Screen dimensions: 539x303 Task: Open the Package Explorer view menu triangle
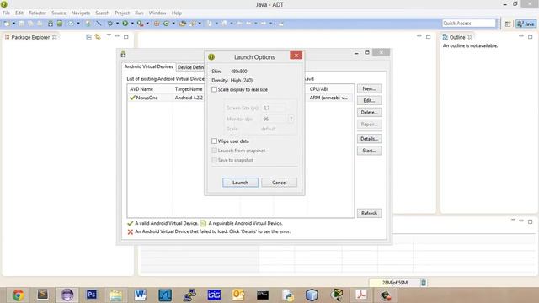[109, 35]
